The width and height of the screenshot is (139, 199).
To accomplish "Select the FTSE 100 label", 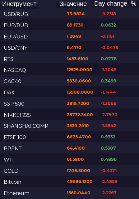I will [x=15, y=137].
